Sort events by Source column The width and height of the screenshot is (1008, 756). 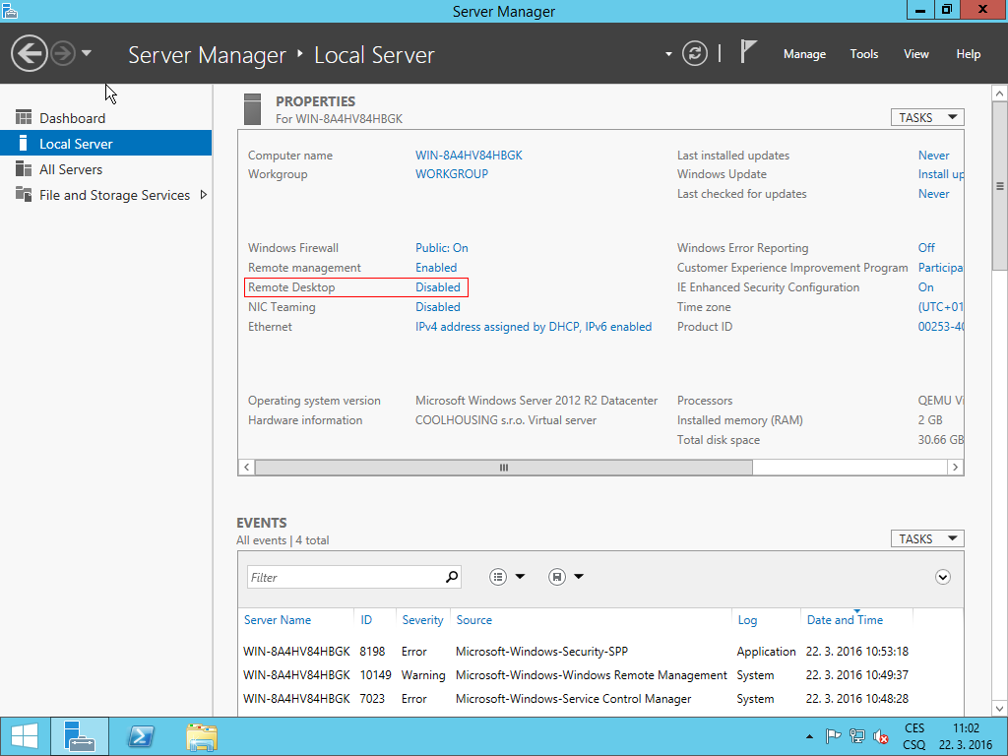point(473,620)
